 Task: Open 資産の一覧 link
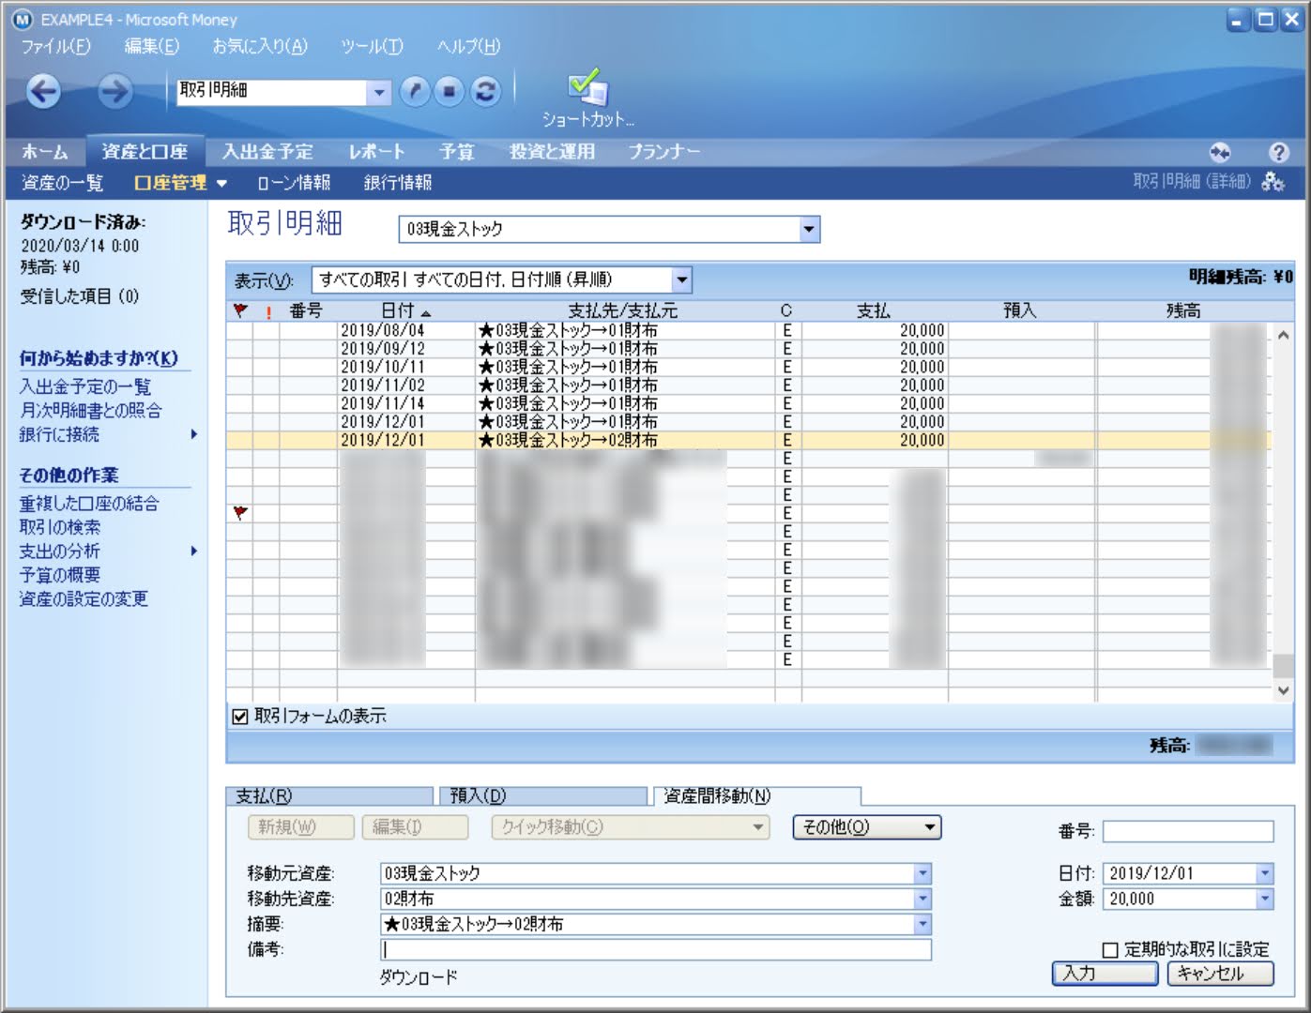tap(62, 183)
